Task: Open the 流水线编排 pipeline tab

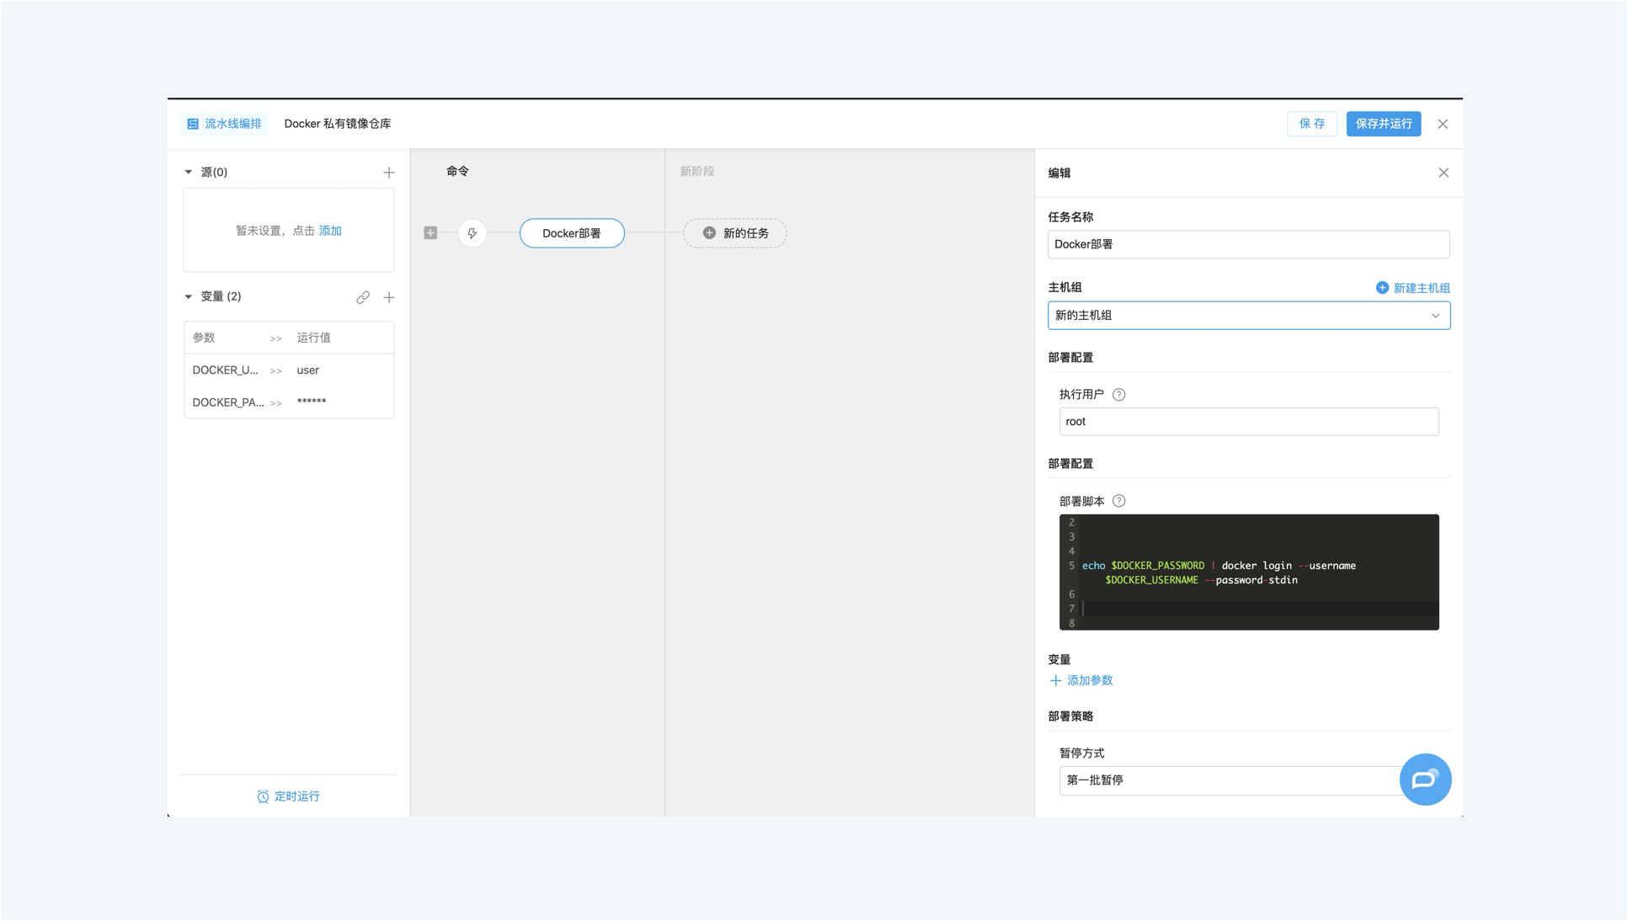Action: (224, 124)
